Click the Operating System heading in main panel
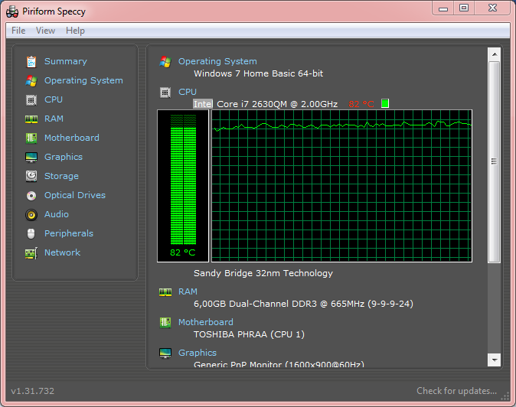516x407 pixels. [217, 61]
